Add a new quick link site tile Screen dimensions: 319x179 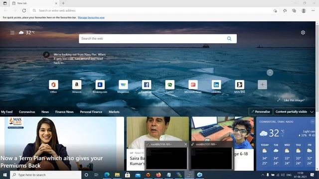[x=263, y=85]
